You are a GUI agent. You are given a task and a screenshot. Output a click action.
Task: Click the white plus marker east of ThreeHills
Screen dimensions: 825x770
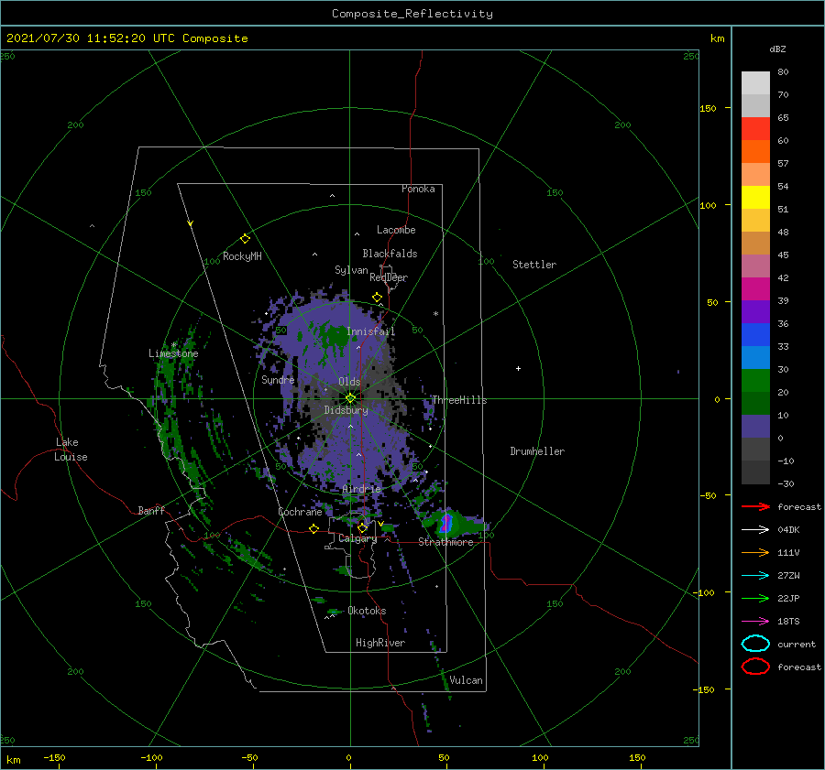pos(518,368)
